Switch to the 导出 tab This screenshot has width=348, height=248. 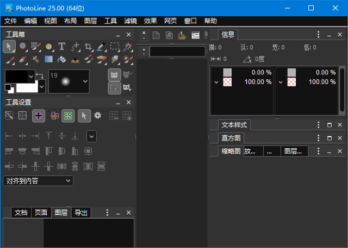click(x=81, y=213)
